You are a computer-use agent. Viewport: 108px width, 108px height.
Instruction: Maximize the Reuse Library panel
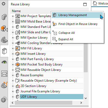click(85, 4)
